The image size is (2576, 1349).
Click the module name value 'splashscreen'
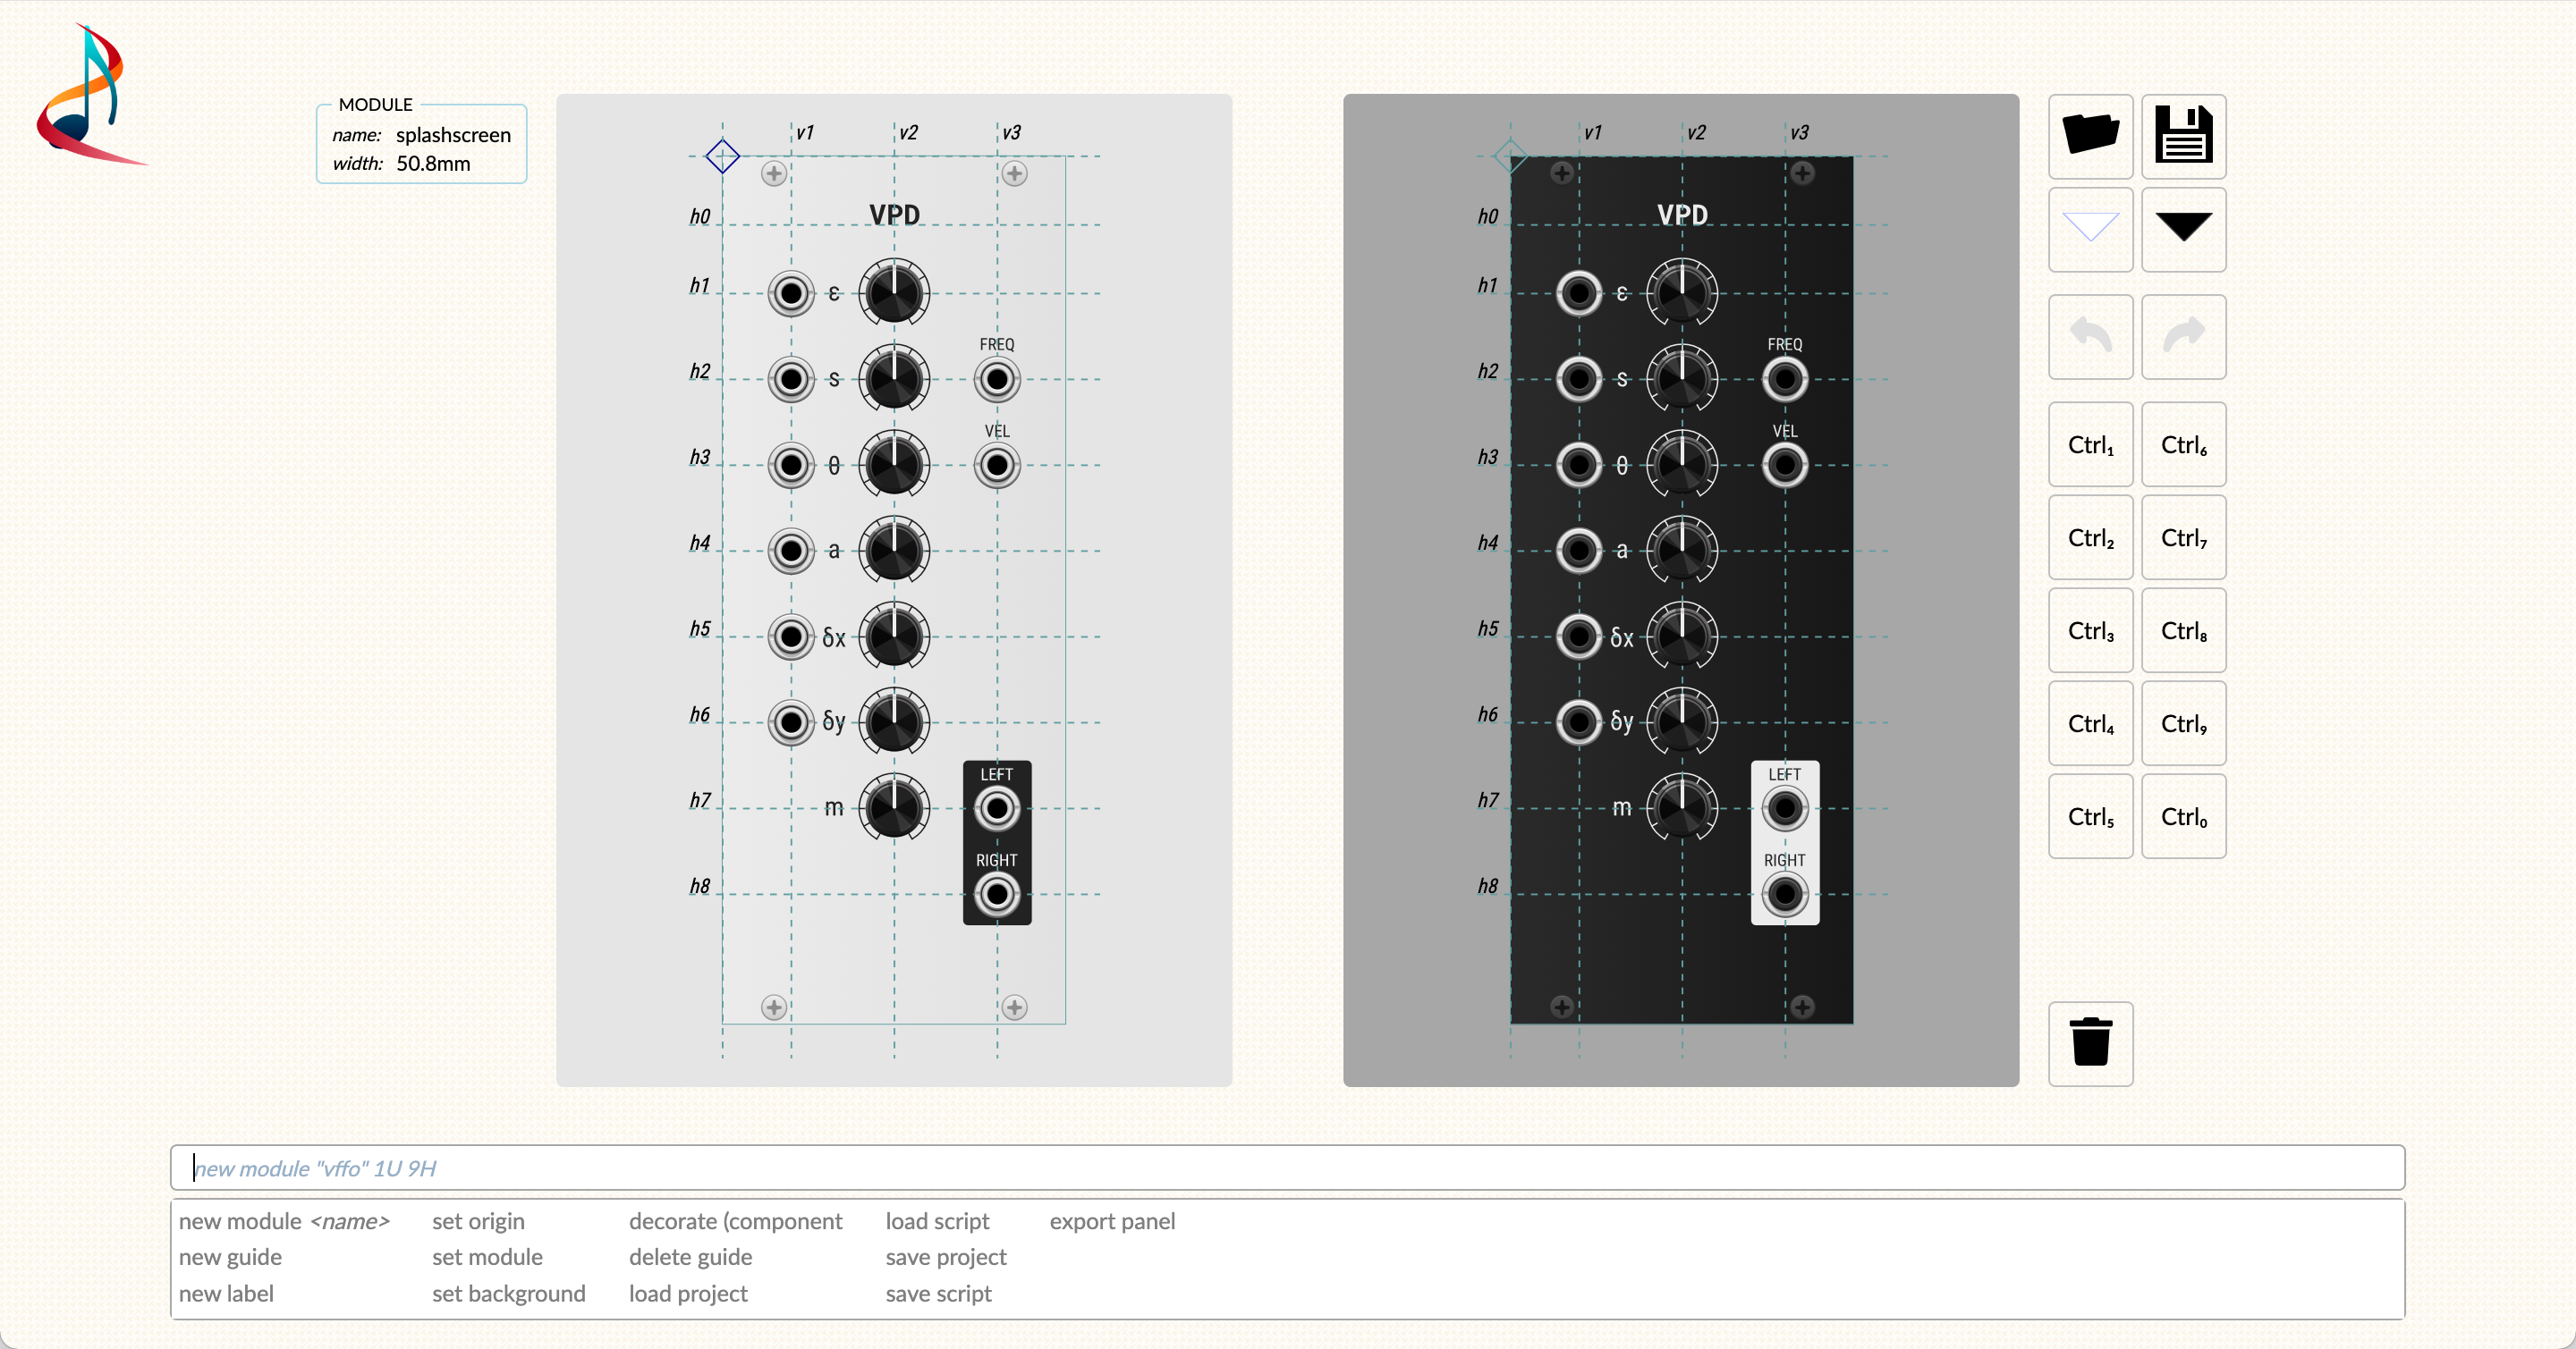[453, 135]
